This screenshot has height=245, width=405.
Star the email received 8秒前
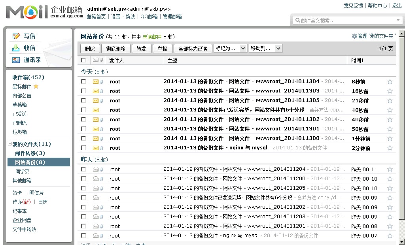click(390, 81)
